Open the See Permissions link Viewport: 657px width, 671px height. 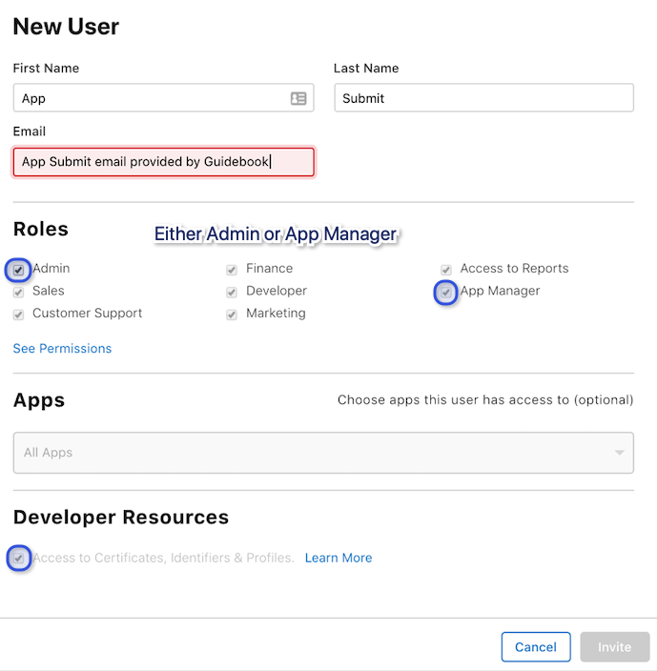pyautogui.click(x=62, y=348)
